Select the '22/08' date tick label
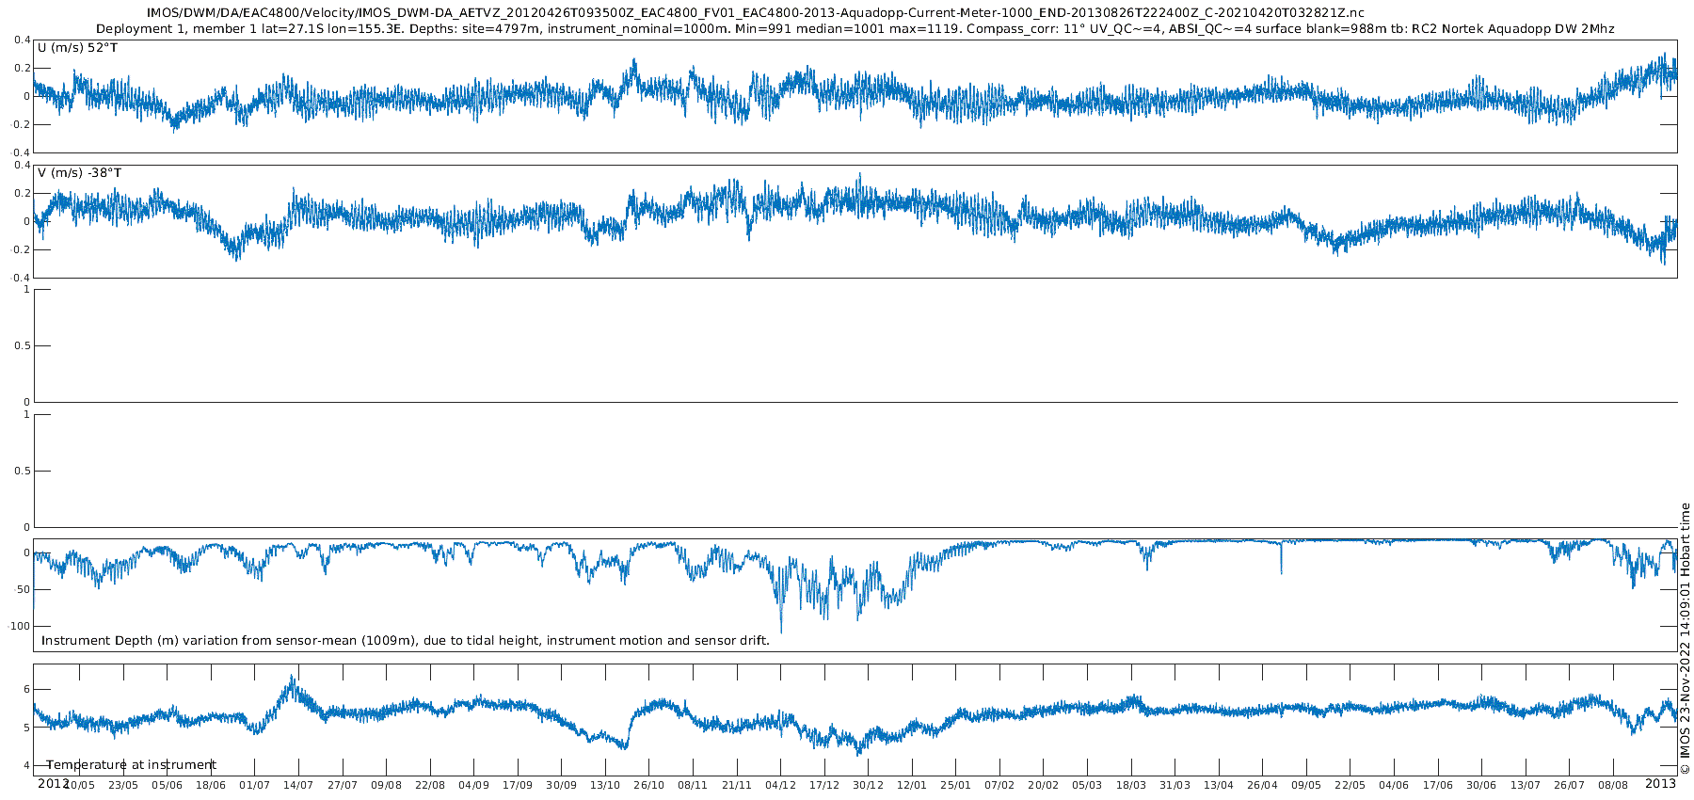Screen dimensions: 1694x800 (430, 785)
